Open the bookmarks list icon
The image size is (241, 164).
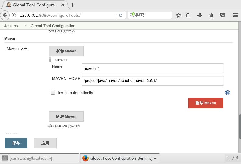(x=188, y=15)
